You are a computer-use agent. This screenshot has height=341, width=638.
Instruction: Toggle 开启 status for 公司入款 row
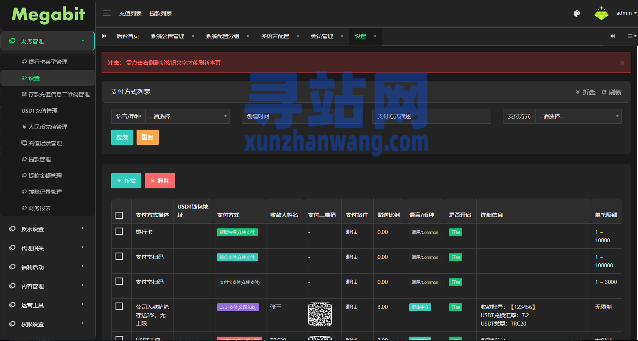(x=455, y=307)
